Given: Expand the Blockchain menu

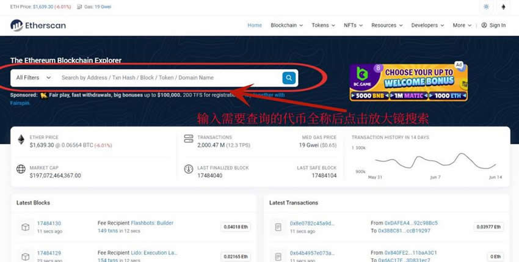Looking at the screenshot, I should click(x=286, y=25).
